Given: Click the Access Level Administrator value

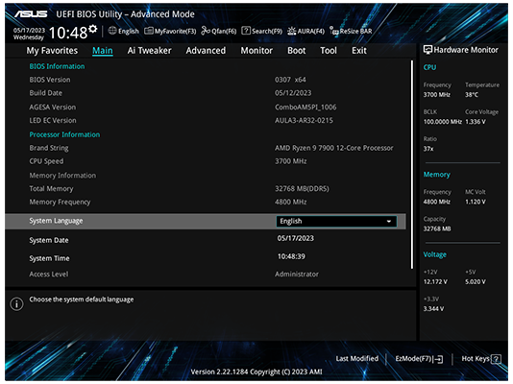Looking at the screenshot, I should click(297, 275).
